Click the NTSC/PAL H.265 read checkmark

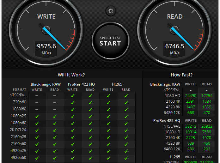(126, 96)
